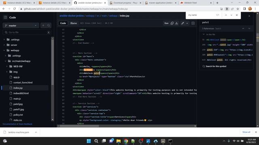Close the downloads bar
Image resolution: width=259 pixels, height=145 pixels.
pyautogui.click(x=256, y=132)
